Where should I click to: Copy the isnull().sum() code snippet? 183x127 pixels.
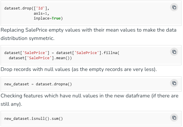point(174,118)
